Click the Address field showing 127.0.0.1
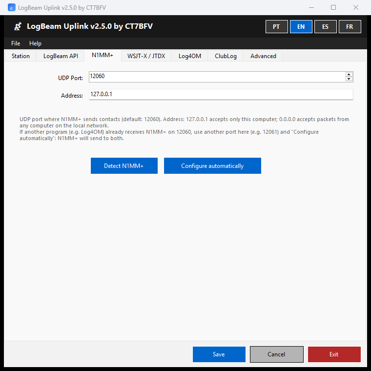Screen dimensions: 371x371 [x=221, y=94]
